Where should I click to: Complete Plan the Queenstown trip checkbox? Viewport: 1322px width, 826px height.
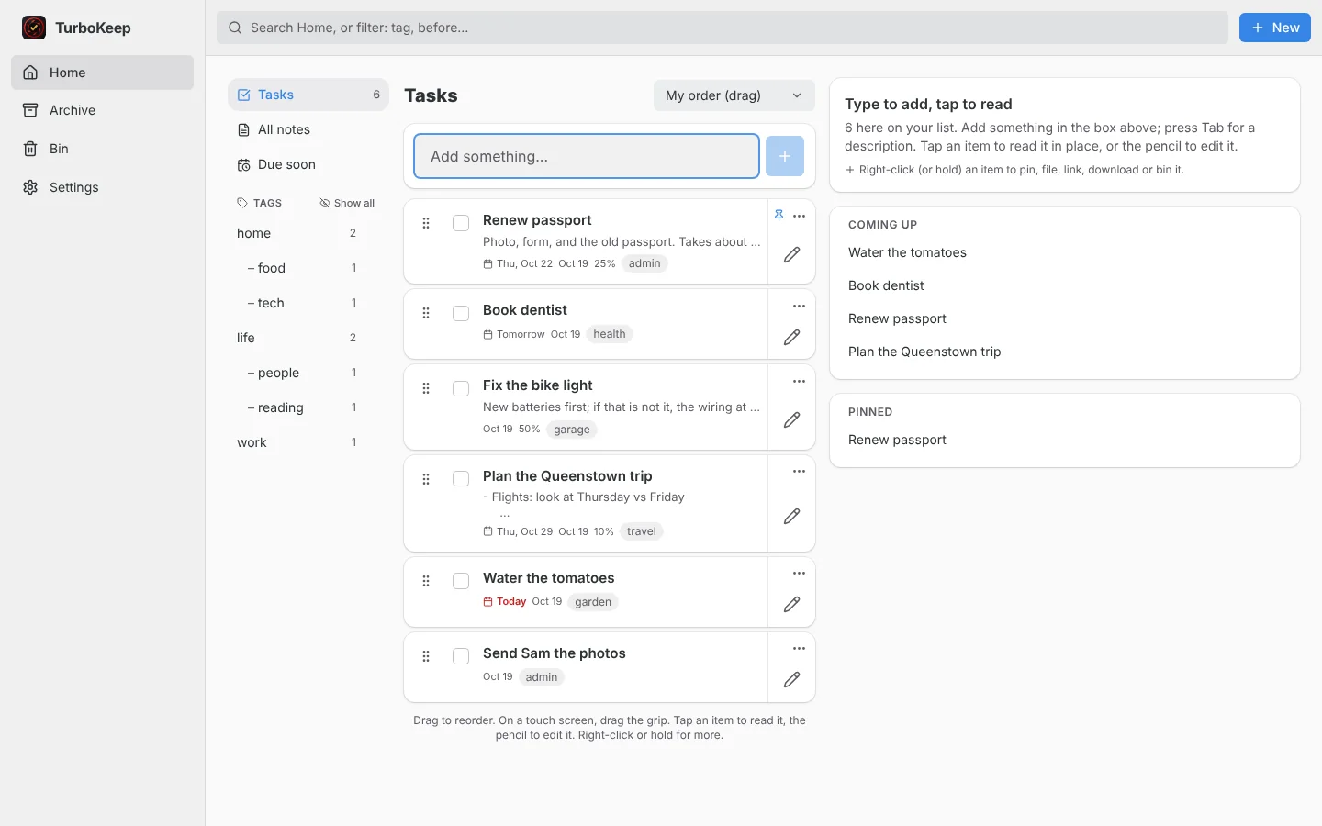point(461,478)
